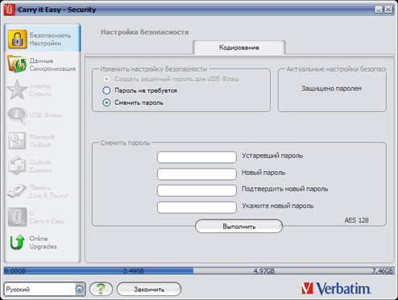Focus the 'Устаревший пароль' input field
The image size is (398, 300).
(197, 157)
